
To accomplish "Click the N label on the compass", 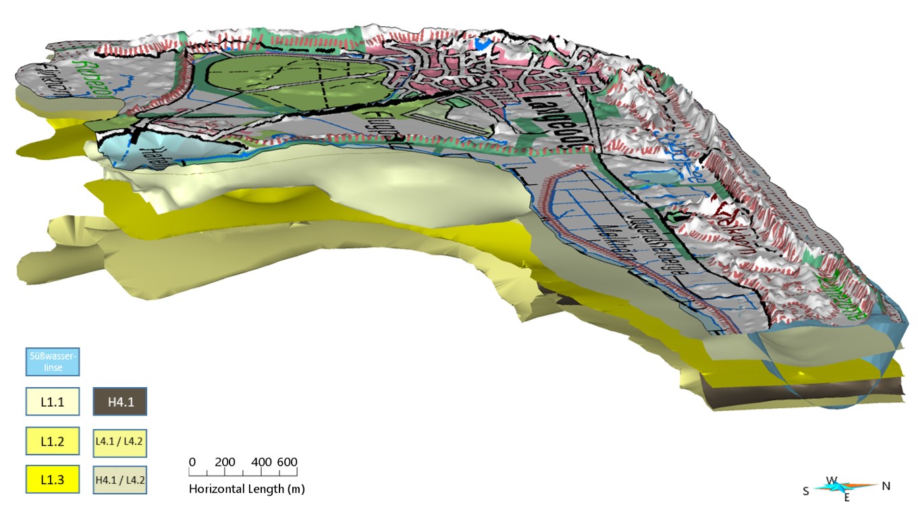I will tap(886, 486).
